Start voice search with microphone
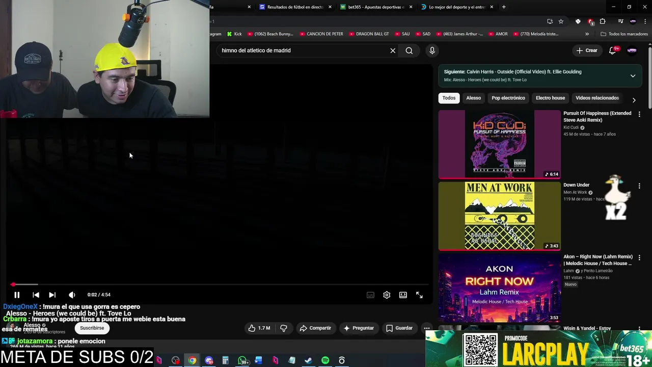 [x=432, y=50]
